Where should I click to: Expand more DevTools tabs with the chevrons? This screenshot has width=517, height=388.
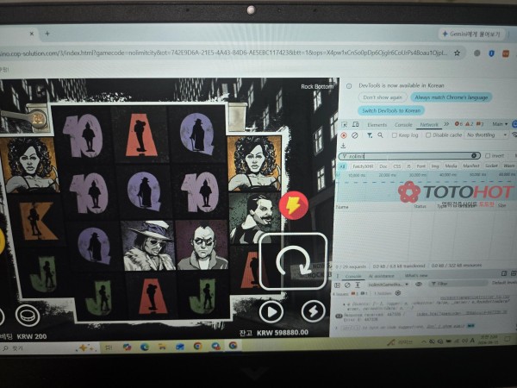[x=446, y=124]
